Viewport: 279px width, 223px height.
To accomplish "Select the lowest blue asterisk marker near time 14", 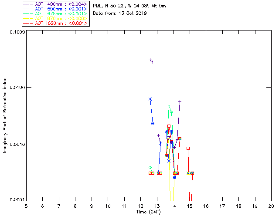I will tap(174, 177).
